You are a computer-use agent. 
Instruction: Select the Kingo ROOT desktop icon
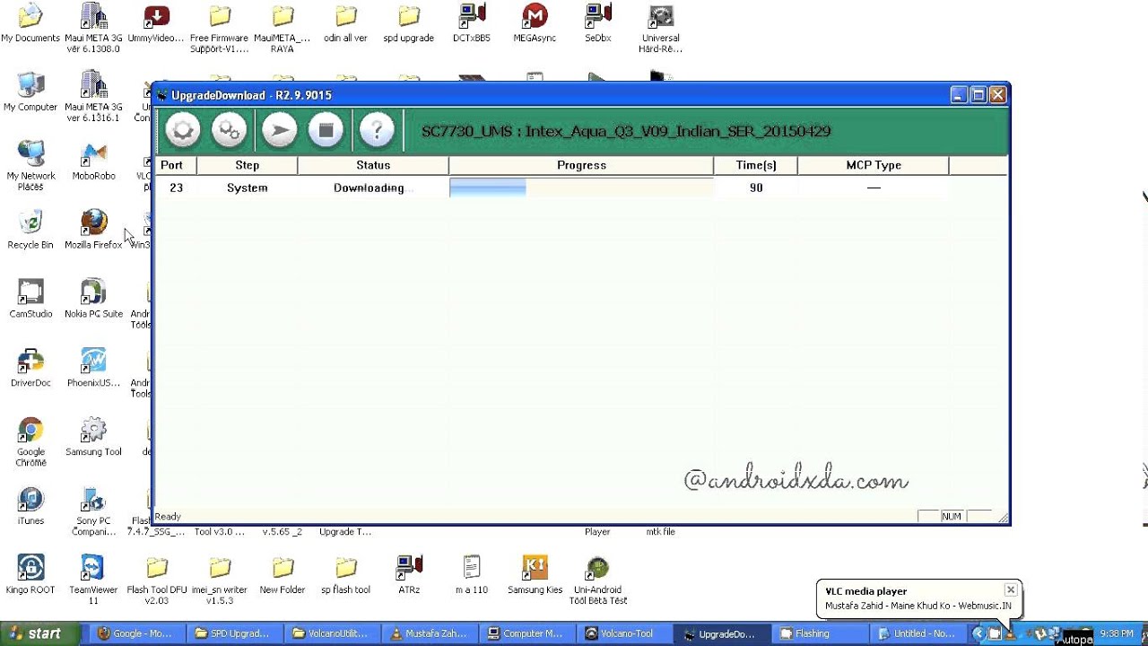pyautogui.click(x=30, y=574)
